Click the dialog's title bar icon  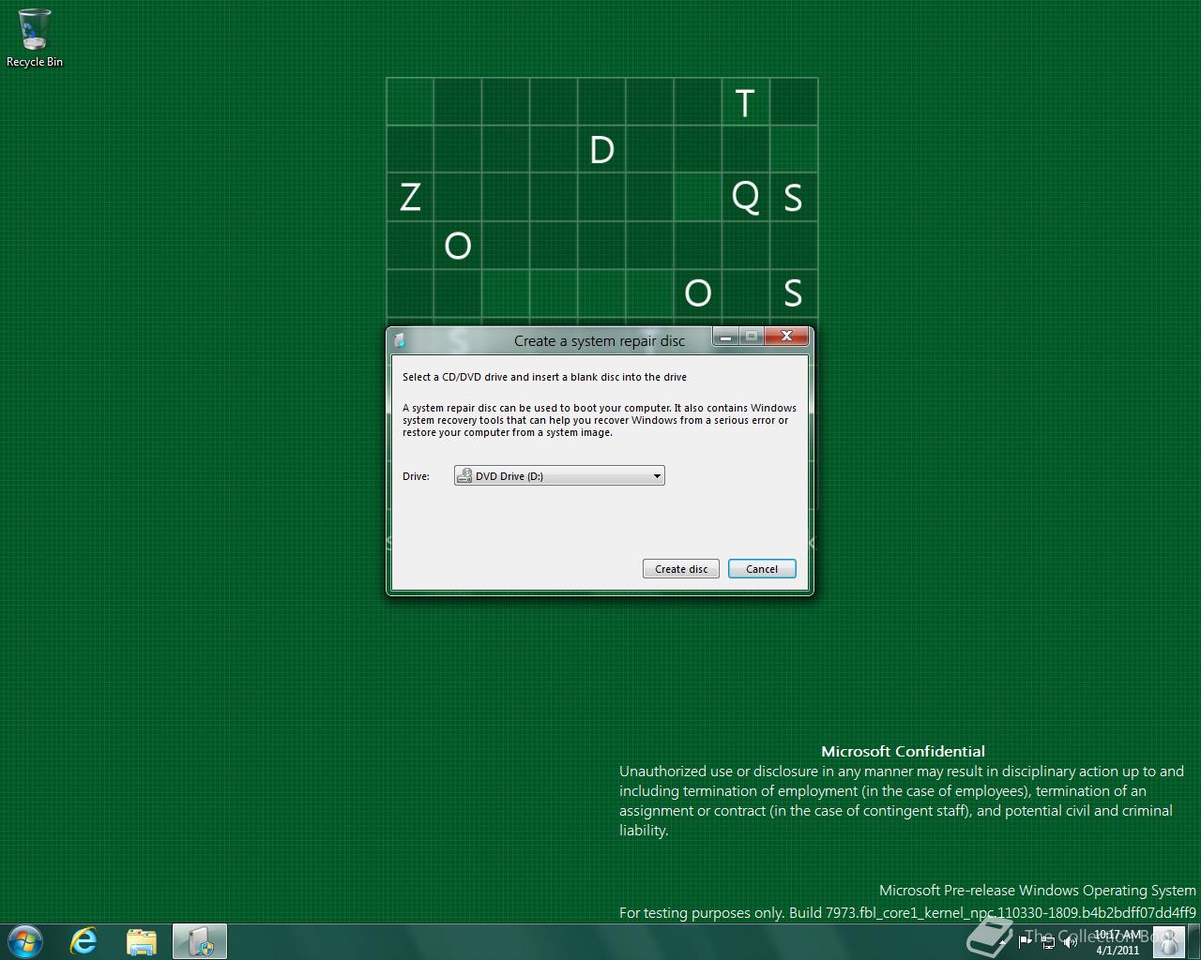pos(399,340)
